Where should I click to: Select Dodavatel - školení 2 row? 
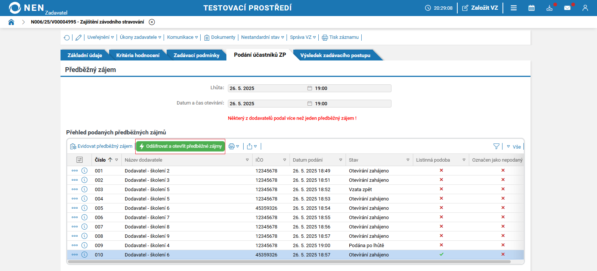(x=295, y=171)
